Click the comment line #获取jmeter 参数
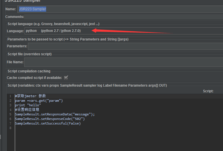The height and width of the screenshot is (151, 223). 30,96
